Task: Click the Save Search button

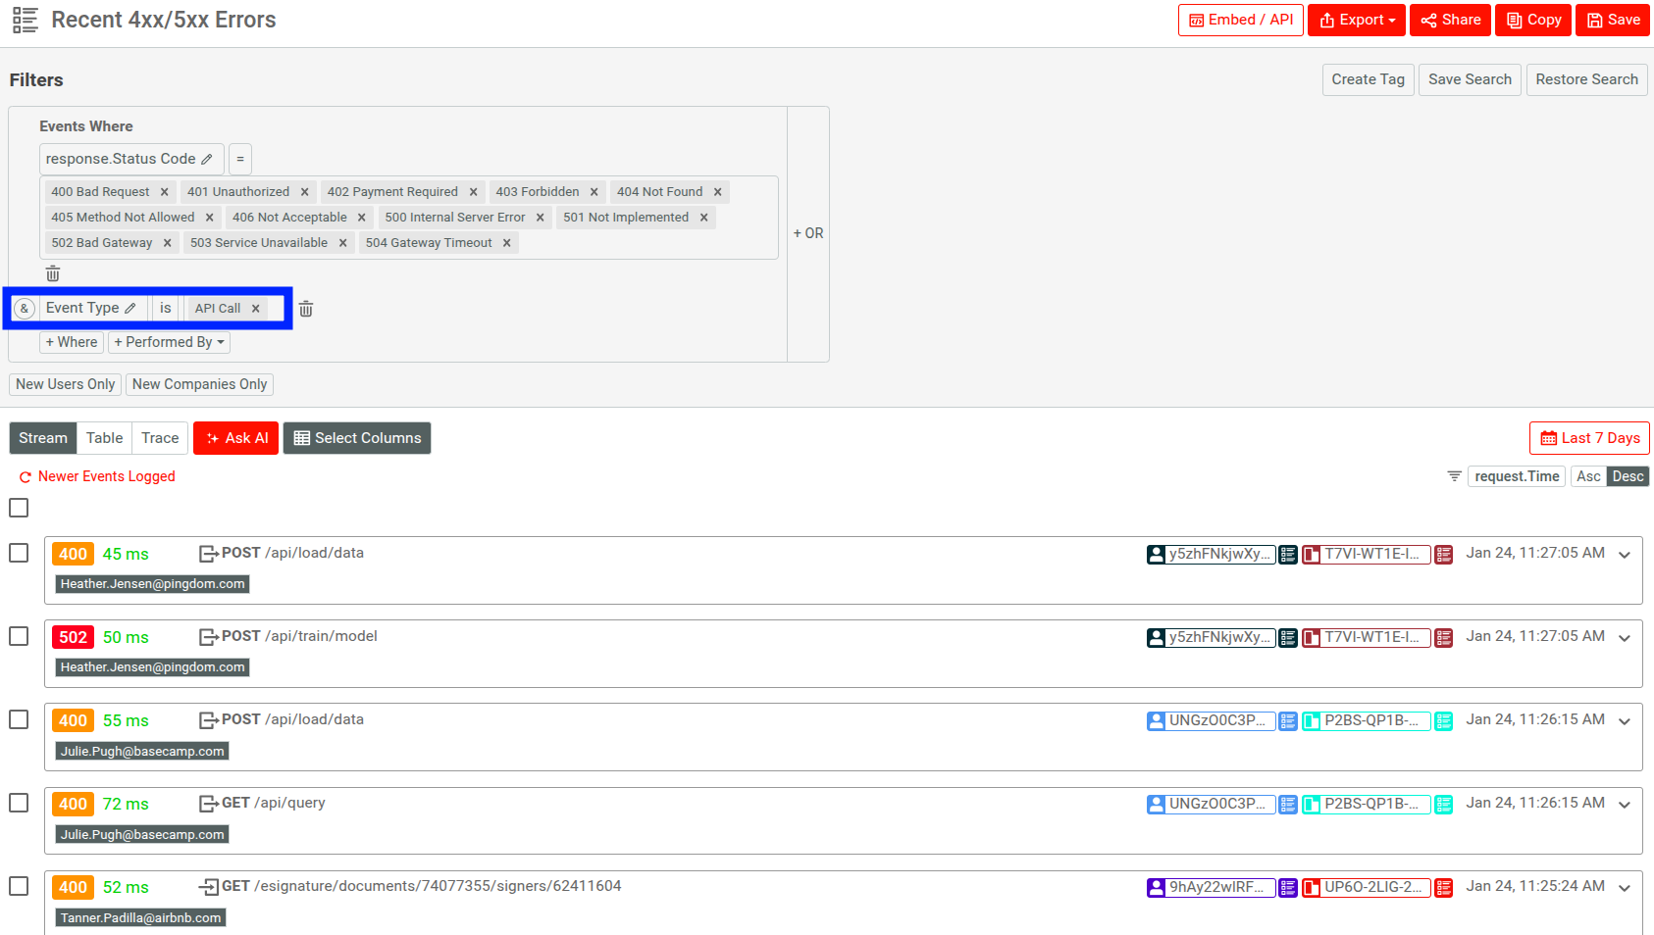Action: pyautogui.click(x=1469, y=79)
